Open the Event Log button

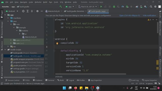[134, 80]
